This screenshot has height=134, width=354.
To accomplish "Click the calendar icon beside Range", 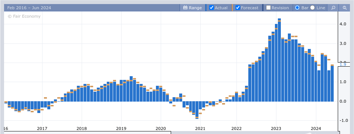I will 185,8.
